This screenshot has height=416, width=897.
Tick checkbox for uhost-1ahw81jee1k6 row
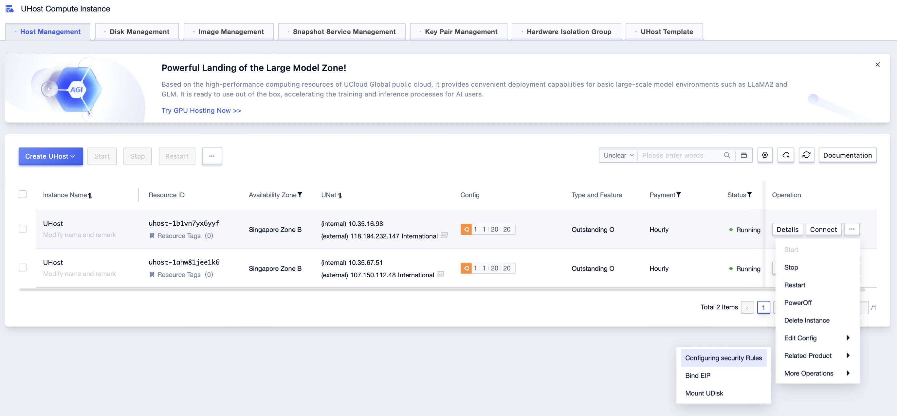click(23, 268)
